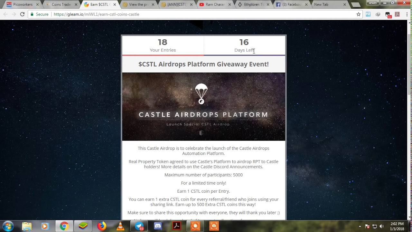Viewport: 412px width, 232px height.
Task: Open the Action Center flag icon
Action: pyautogui.click(x=367, y=226)
